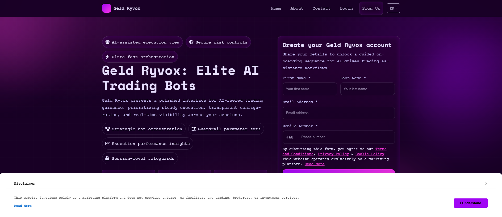
Task: Click the Geld Ryvox logo square
Action: tap(107, 8)
